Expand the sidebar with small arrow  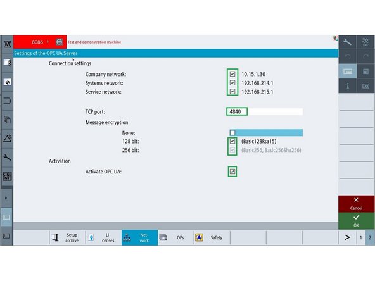(x=6, y=198)
